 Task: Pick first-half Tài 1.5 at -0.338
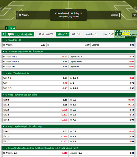(x=35, y=136)
